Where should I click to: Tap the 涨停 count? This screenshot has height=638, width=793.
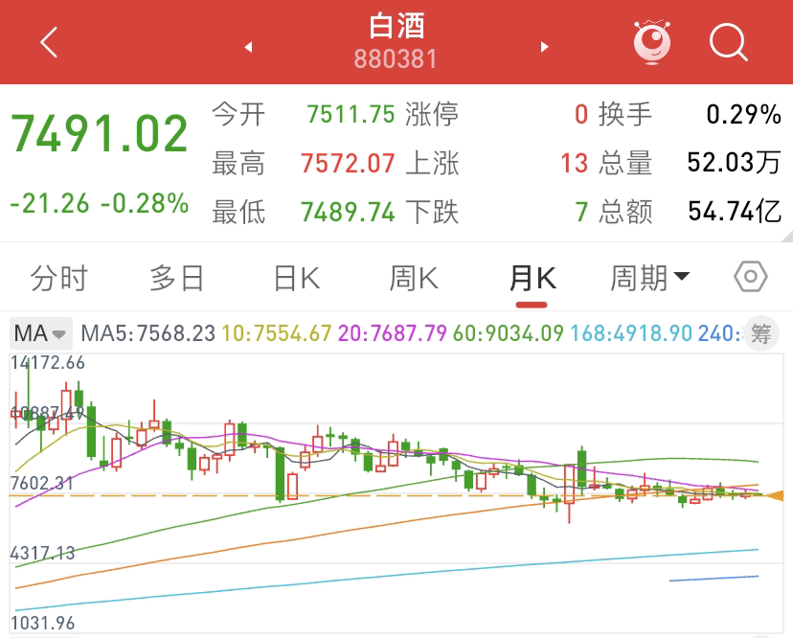coord(581,114)
